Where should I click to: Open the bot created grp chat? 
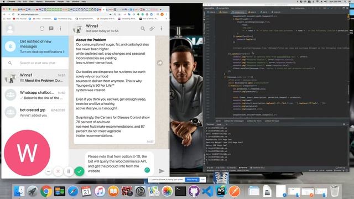pos(35,112)
